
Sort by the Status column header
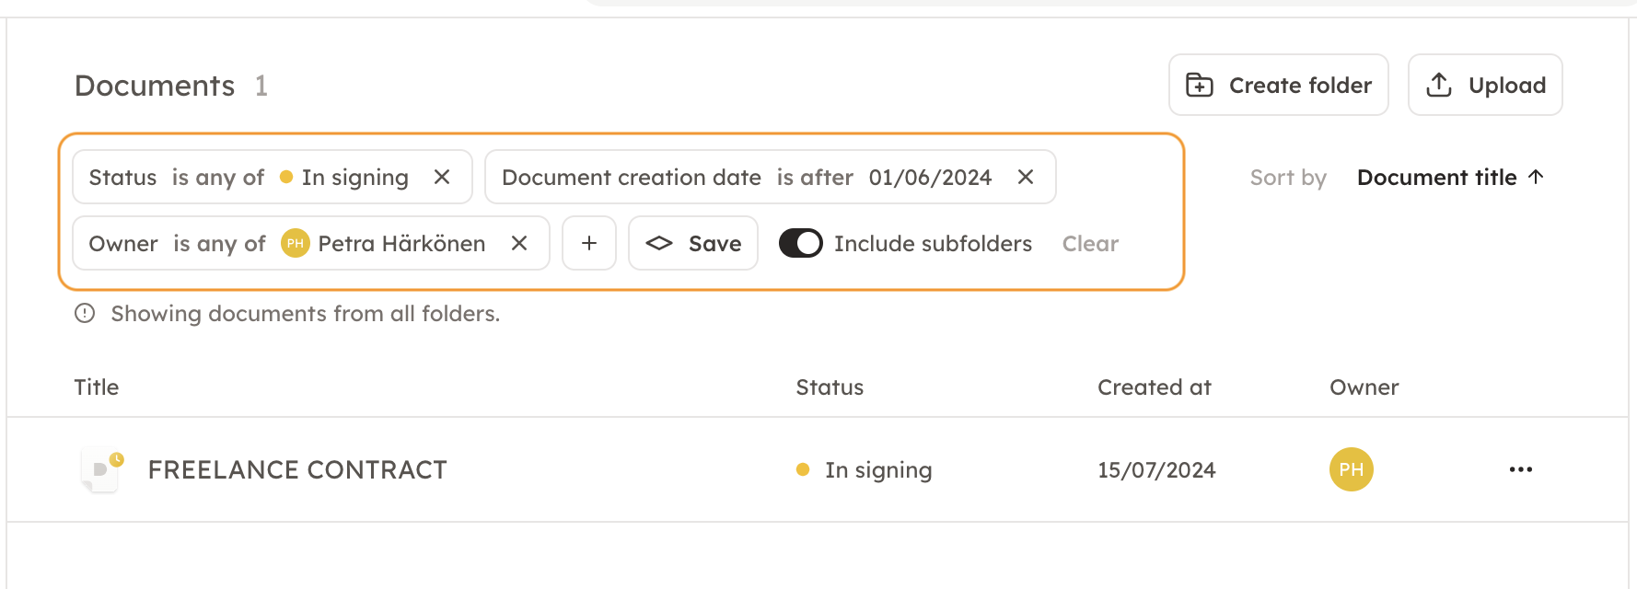[x=830, y=387]
